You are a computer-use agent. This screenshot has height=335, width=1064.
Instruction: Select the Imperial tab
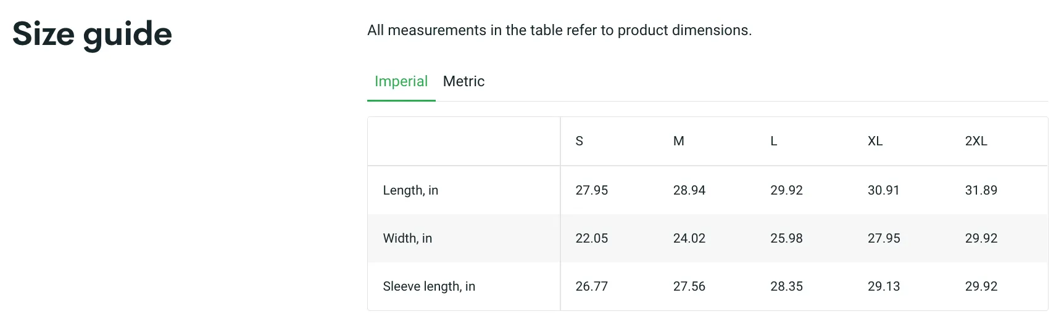pos(401,81)
